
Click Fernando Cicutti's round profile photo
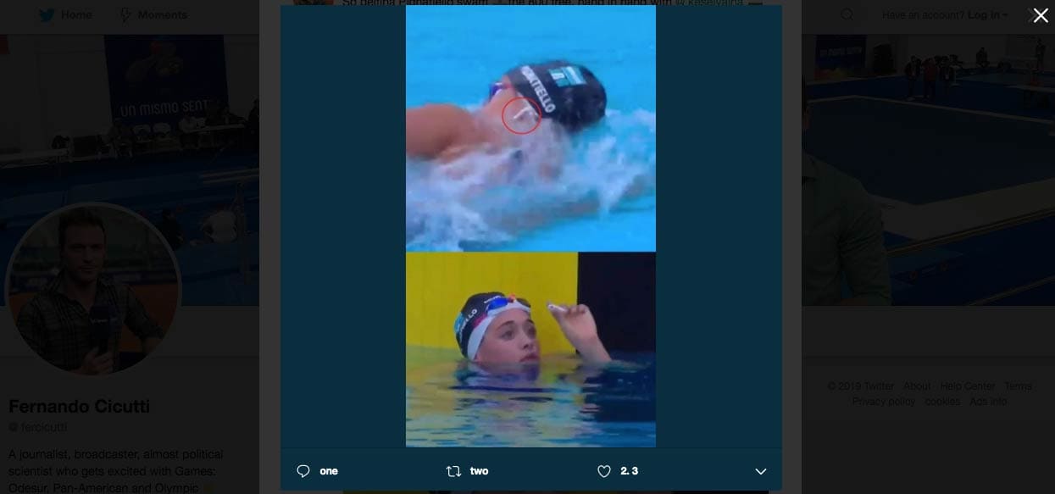pos(93,290)
